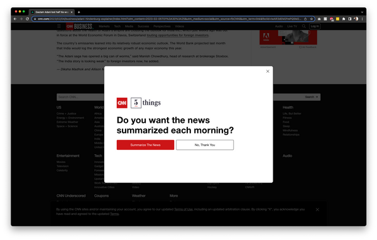Click the share icon in address bar
Viewport: 377px width, 240px height.
(x=305, y=19)
